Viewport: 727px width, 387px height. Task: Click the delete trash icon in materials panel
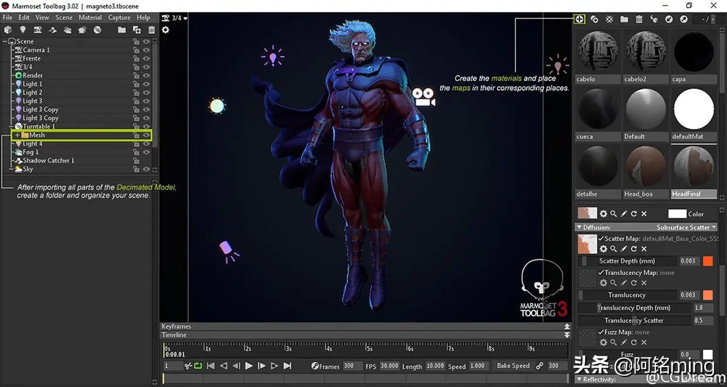tap(639, 19)
